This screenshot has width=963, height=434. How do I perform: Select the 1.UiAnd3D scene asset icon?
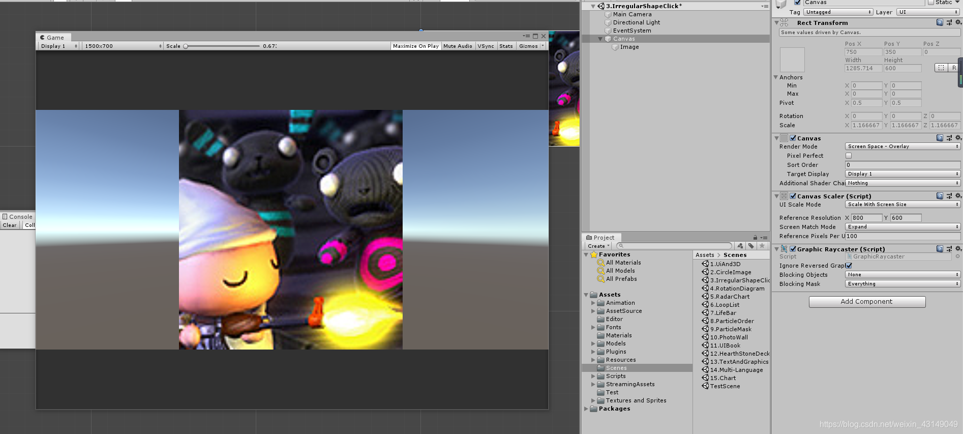pyautogui.click(x=705, y=264)
